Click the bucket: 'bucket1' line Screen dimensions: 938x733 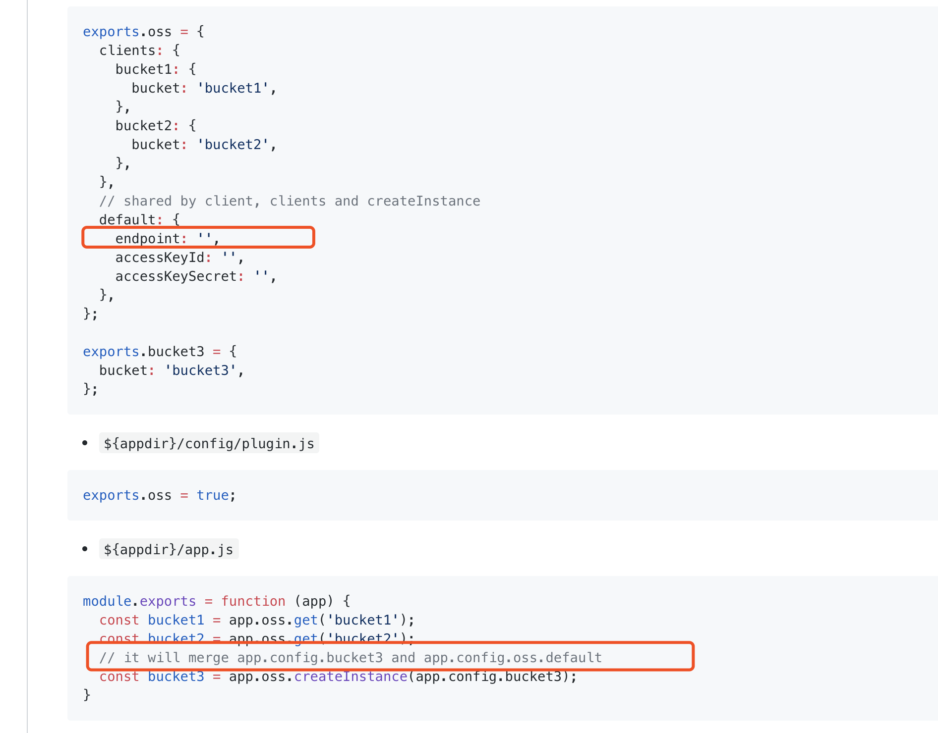tap(204, 88)
